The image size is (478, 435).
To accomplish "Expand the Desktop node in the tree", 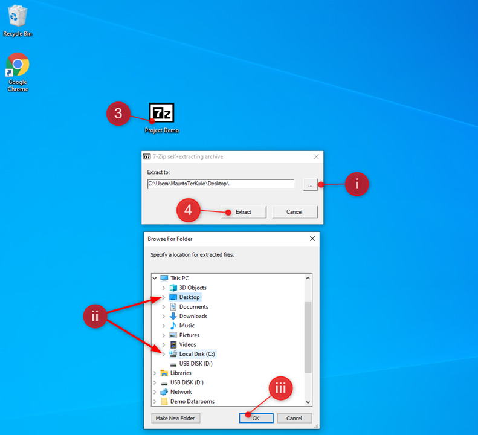I will point(164,297).
